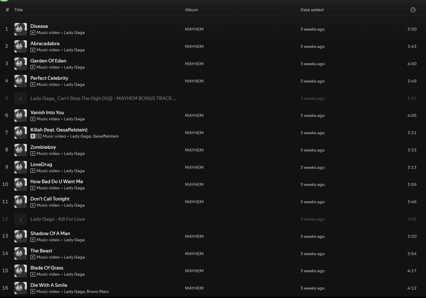Click track number 13 for Shadow Of A Man
The width and height of the screenshot is (426, 298).
[5, 236]
